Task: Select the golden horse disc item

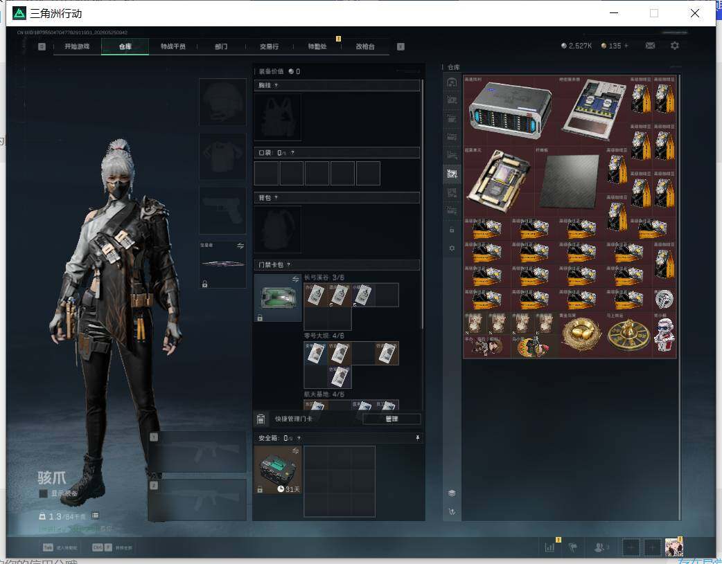Action: click(x=628, y=335)
